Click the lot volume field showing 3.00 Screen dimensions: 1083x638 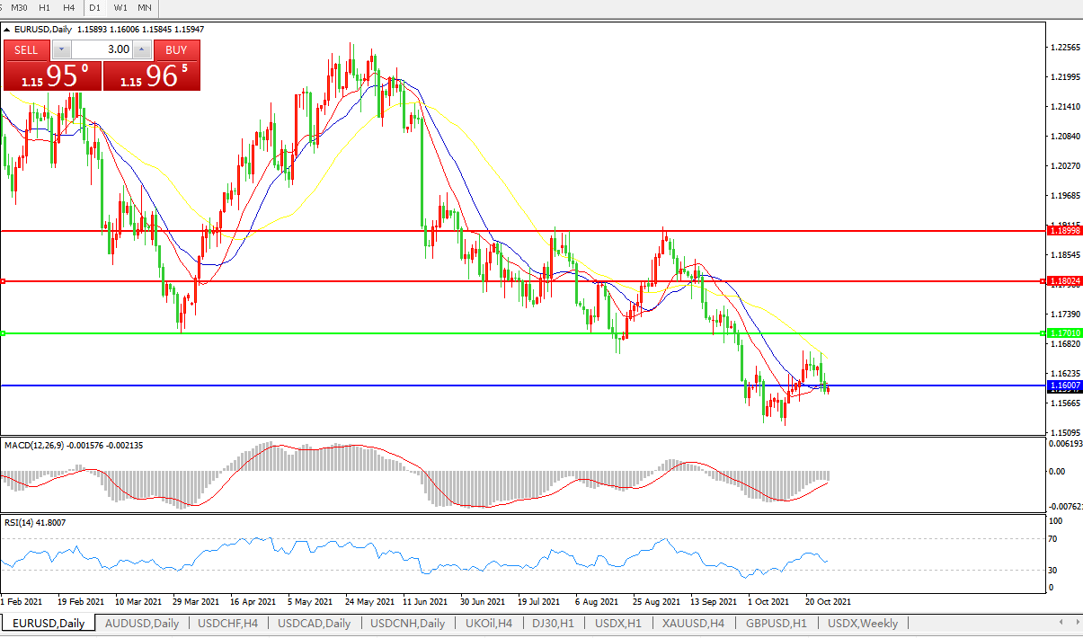[102, 50]
